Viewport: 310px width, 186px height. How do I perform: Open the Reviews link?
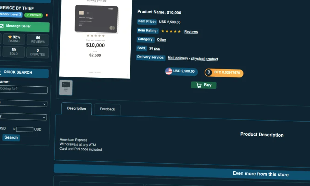(x=191, y=32)
